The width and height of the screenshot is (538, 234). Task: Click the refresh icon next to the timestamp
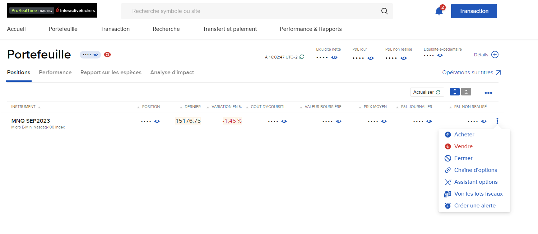(302, 57)
